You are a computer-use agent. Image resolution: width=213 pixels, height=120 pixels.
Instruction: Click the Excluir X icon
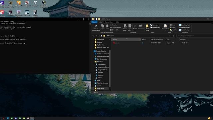coord(135,26)
